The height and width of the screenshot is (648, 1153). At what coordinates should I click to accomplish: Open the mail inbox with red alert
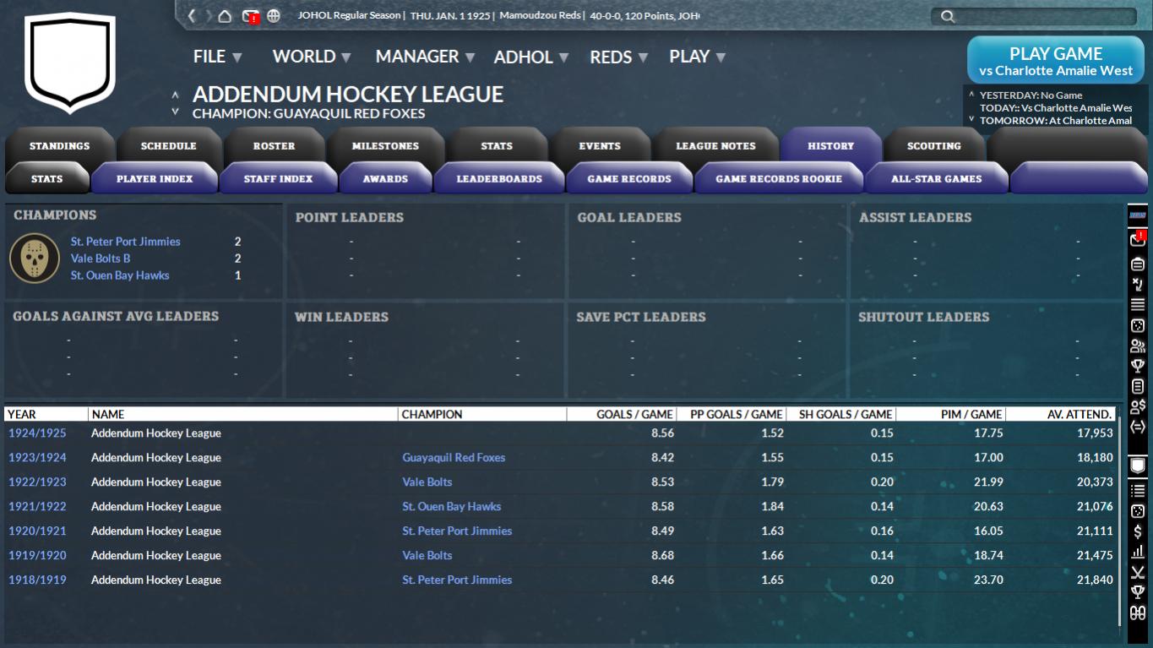[x=250, y=16]
